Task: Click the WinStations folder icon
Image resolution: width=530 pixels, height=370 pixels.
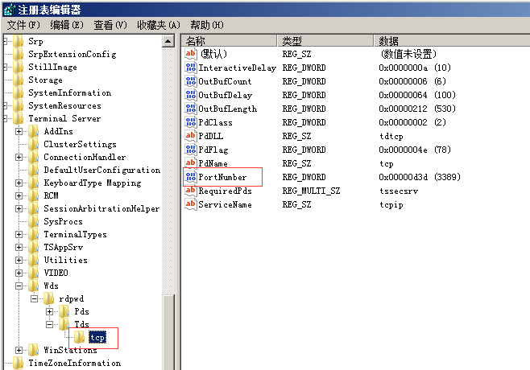Action: (33, 350)
